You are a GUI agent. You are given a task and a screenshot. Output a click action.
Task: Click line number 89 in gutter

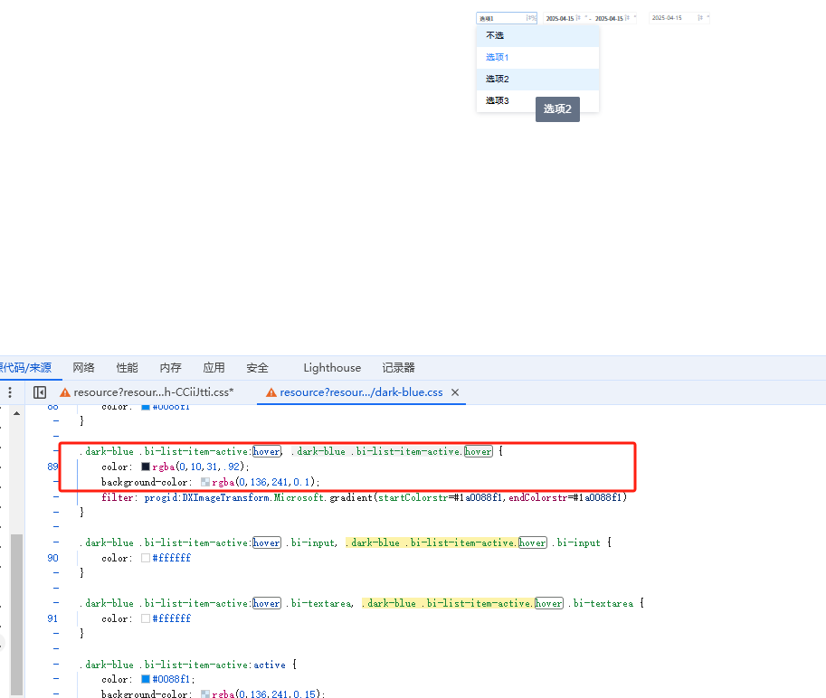click(52, 467)
